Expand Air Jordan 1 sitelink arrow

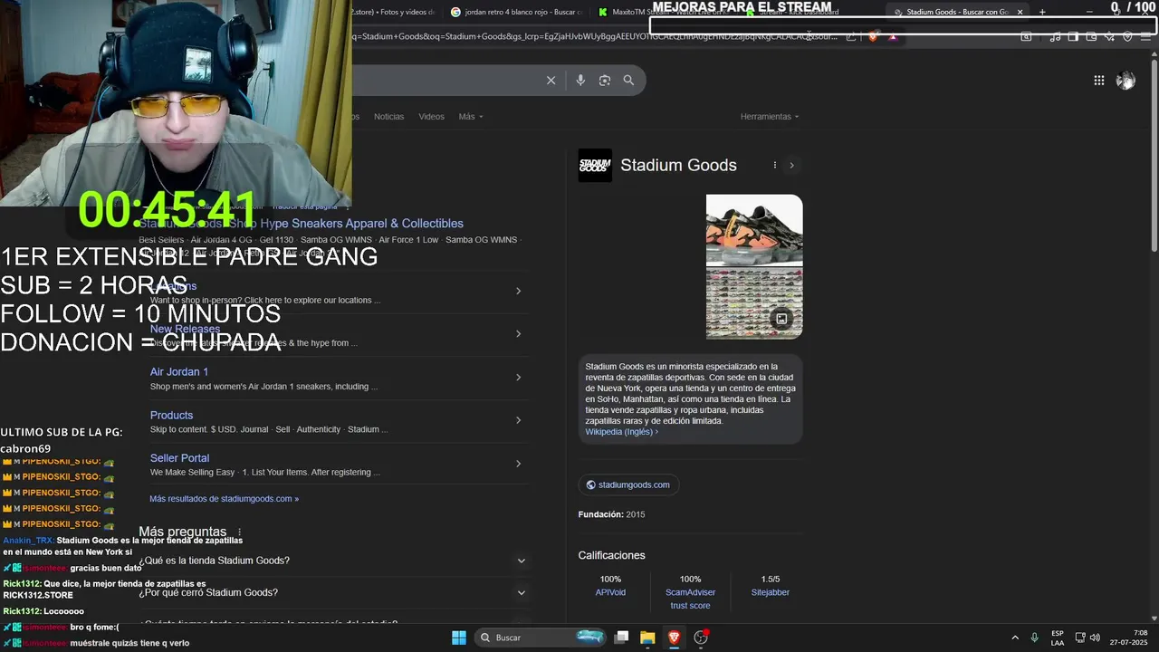(519, 378)
